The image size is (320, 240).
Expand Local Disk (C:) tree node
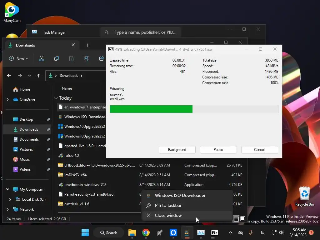pyautogui.click(x=10, y=199)
